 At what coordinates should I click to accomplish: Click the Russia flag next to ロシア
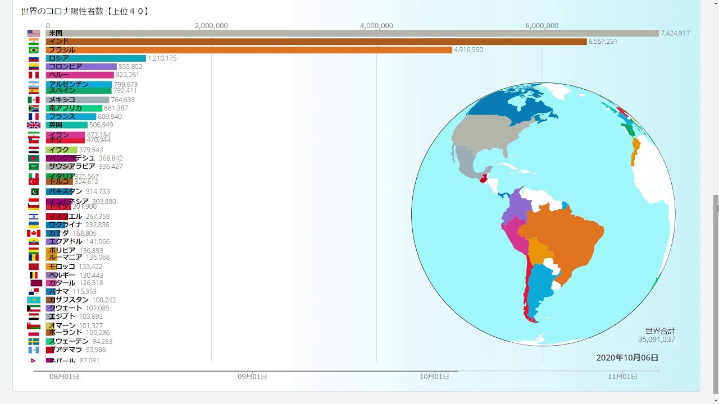coord(34,58)
